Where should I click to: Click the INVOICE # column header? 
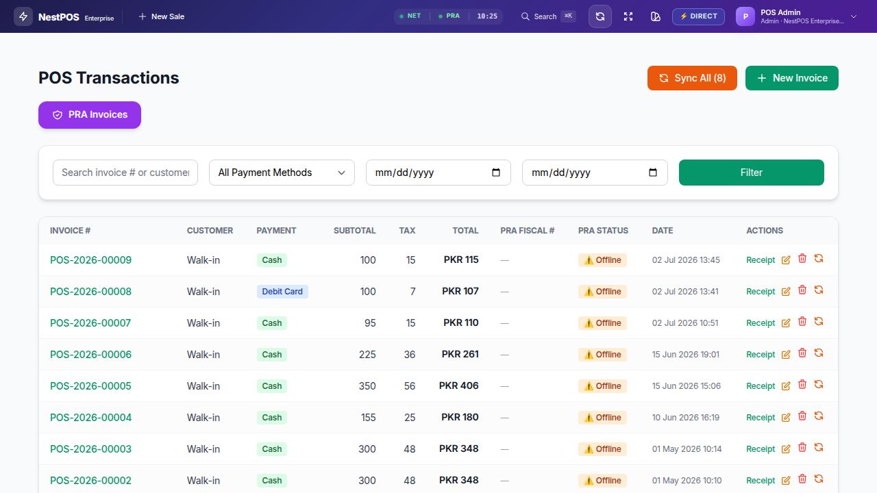tap(71, 231)
